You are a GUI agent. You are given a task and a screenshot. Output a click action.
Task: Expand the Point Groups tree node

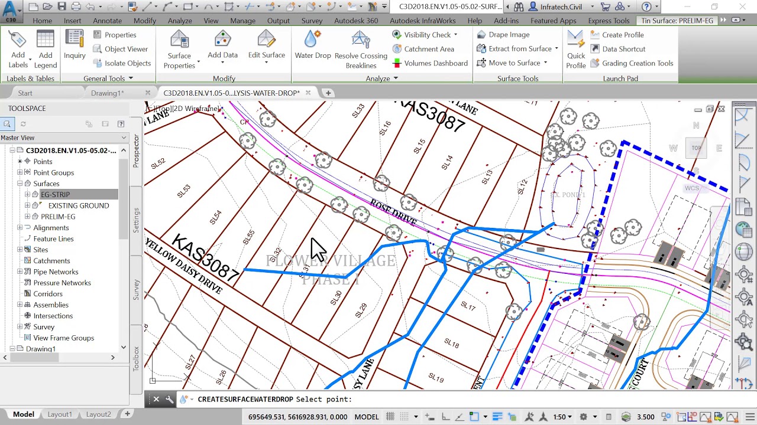pos(20,172)
